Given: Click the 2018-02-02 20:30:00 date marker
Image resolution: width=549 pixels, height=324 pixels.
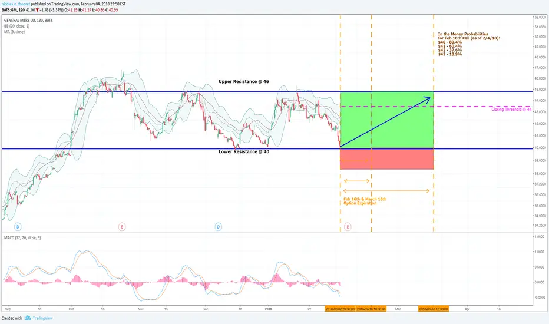Looking at the screenshot, I should [340, 309].
